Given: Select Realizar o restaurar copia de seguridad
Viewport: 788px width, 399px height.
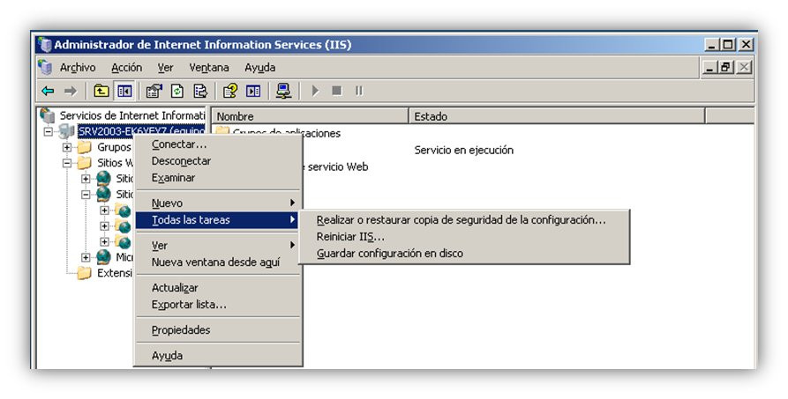Looking at the screenshot, I should click(464, 220).
